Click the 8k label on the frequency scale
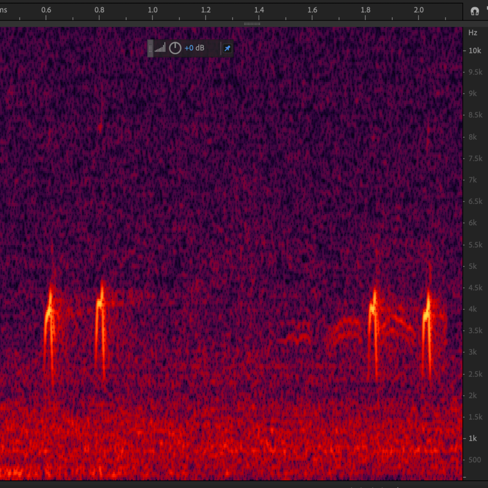The height and width of the screenshot is (488, 488). (472, 137)
